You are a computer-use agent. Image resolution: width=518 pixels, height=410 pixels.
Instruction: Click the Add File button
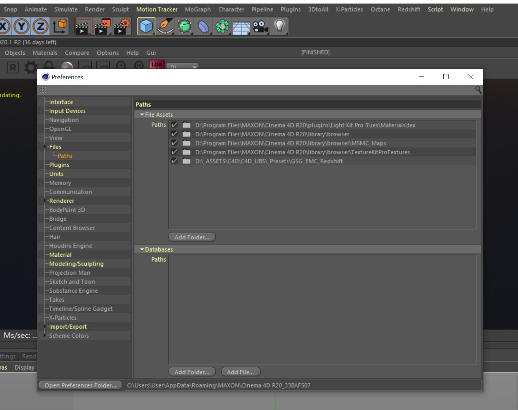(240, 372)
